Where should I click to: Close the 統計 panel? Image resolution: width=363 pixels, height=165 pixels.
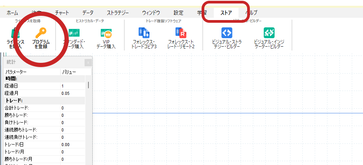(x=88, y=62)
